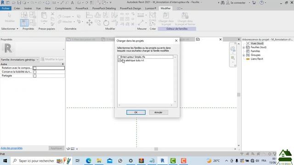
Task: Open the Fichier menu
Action: (6, 8)
